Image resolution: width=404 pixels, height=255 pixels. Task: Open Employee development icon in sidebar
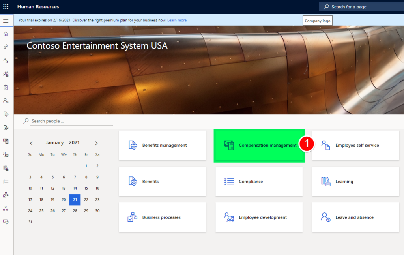coord(6,154)
